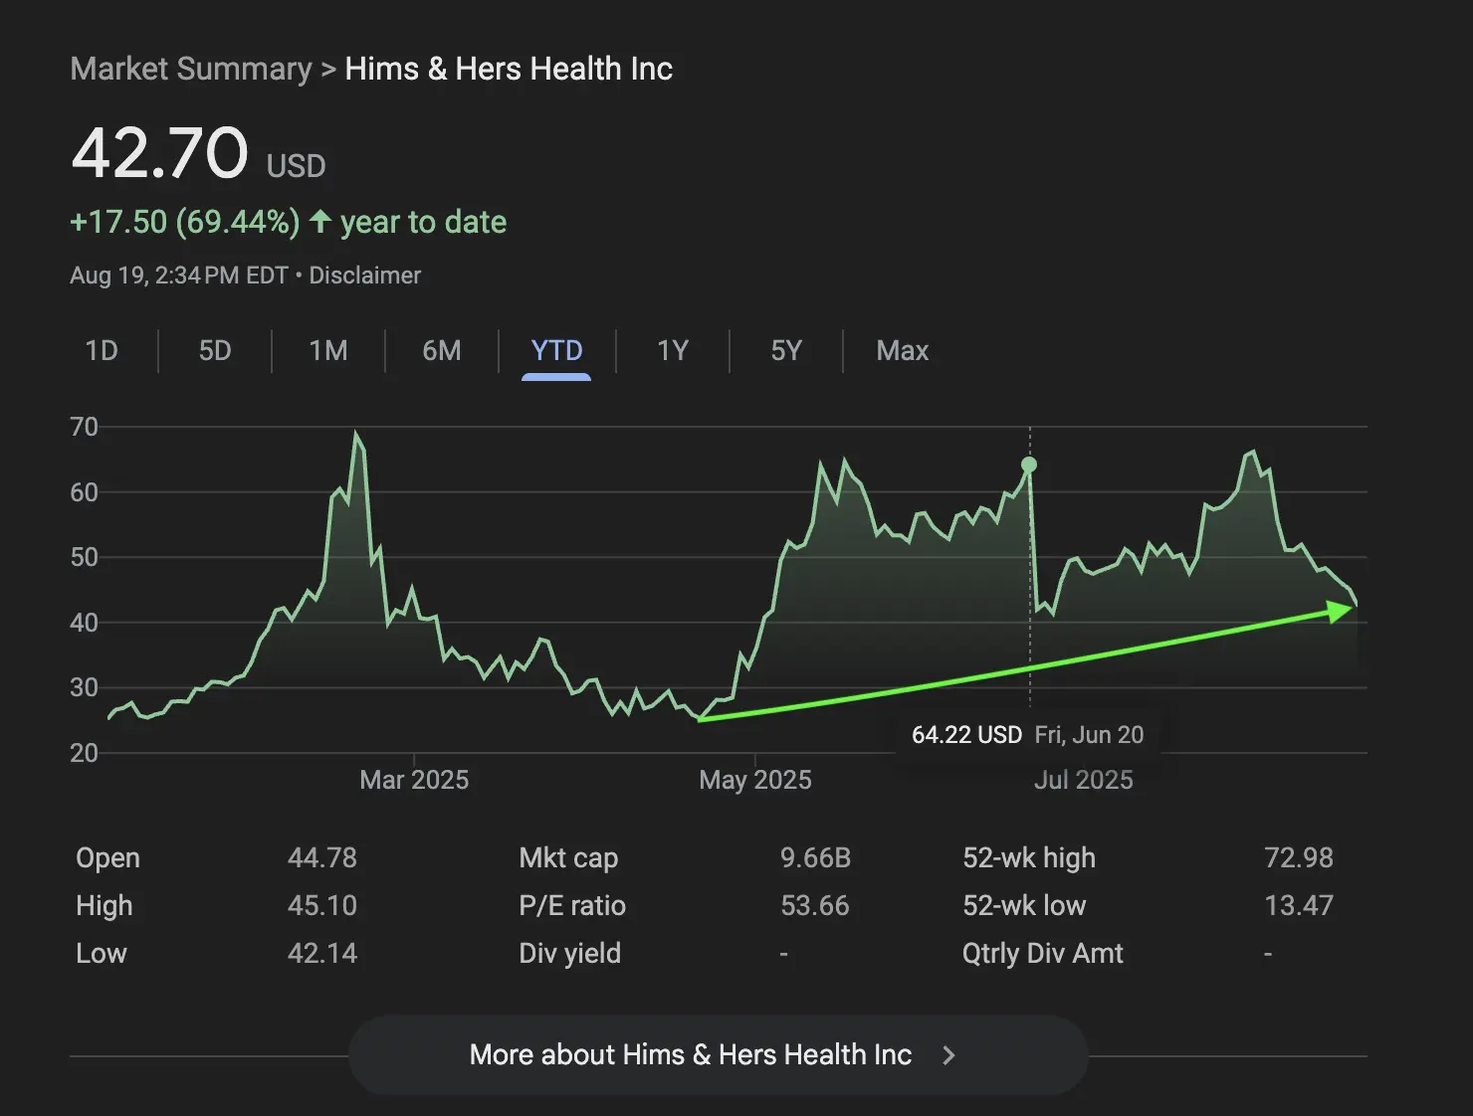Click the green up arrow beside year to date
The height and width of the screenshot is (1116, 1473).
coord(319,221)
